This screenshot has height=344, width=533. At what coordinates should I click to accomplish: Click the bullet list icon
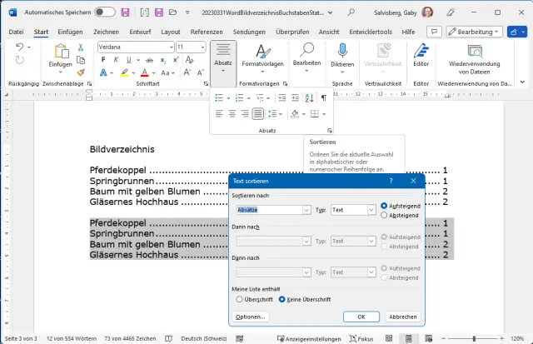221,98
